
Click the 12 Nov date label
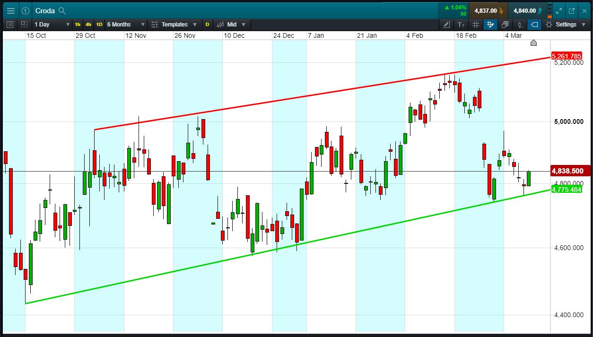click(x=135, y=35)
